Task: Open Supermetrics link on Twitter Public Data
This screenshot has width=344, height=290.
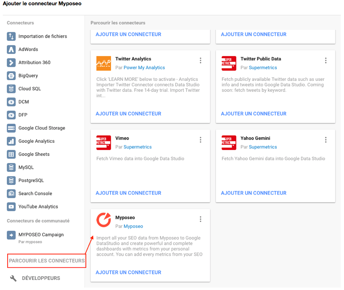Action: [x=263, y=68]
